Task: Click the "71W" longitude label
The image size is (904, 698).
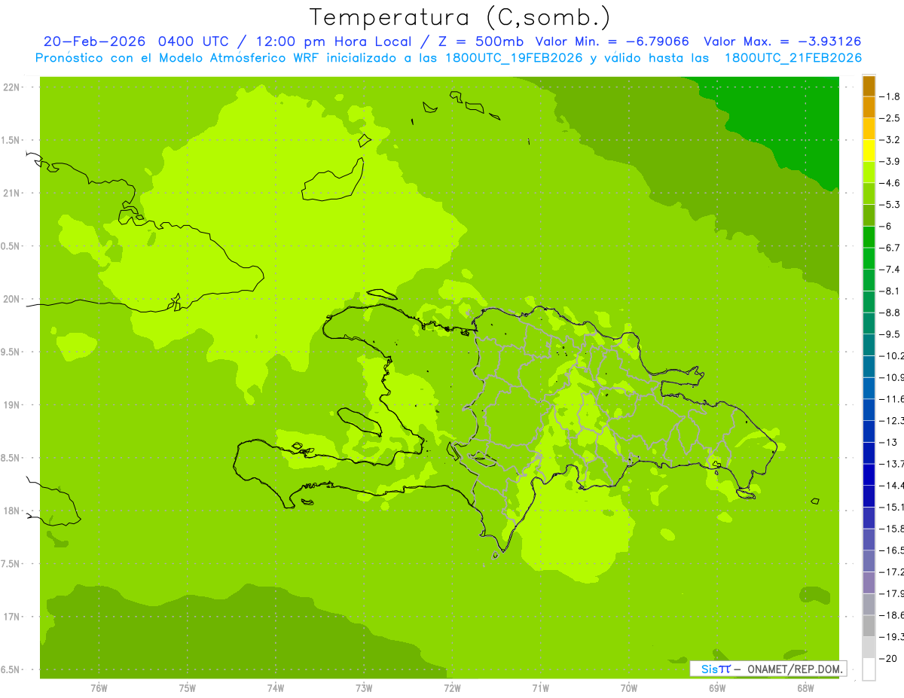Action: pyautogui.click(x=540, y=687)
